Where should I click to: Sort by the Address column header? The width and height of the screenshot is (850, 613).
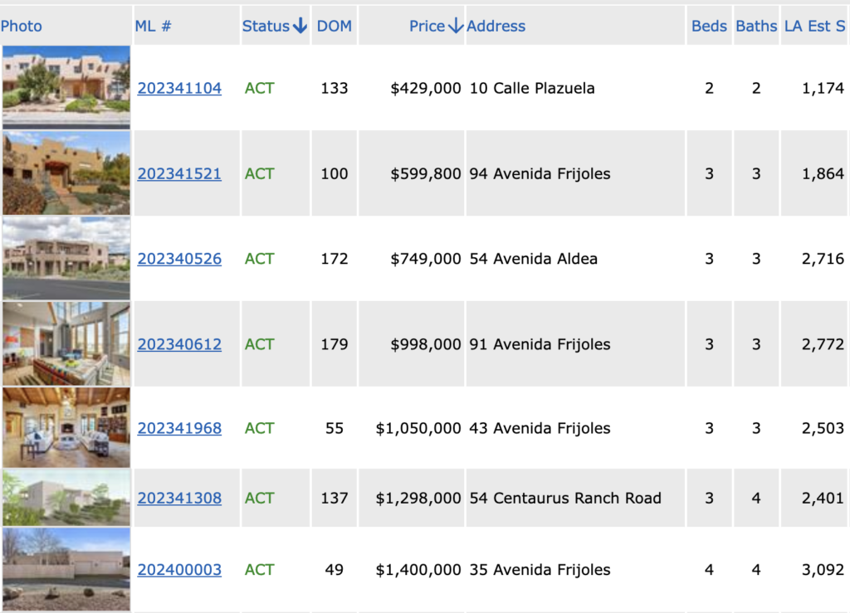point(496,26)
